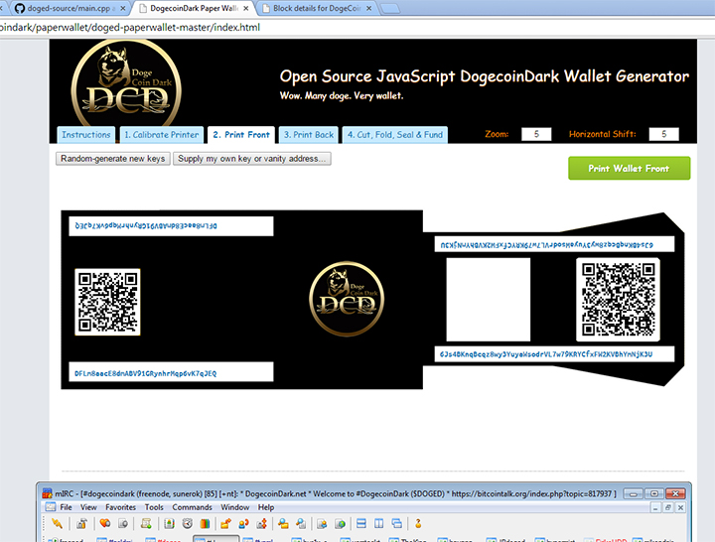Close the Block details browser tab
The height and width of the screenshot is (542, 715).
tap(368, 8)
